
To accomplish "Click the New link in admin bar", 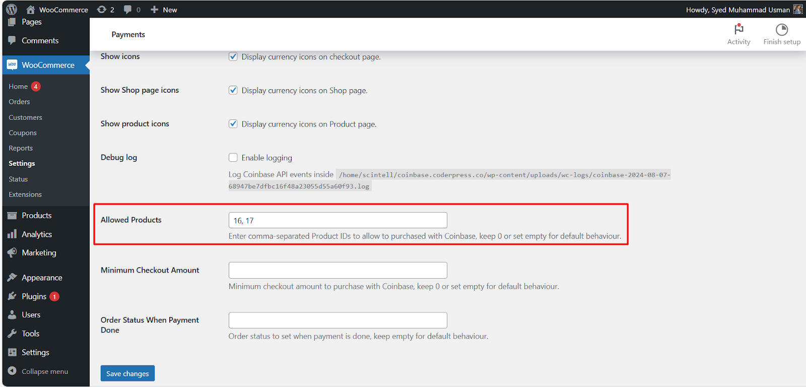I will coord(170,10).
